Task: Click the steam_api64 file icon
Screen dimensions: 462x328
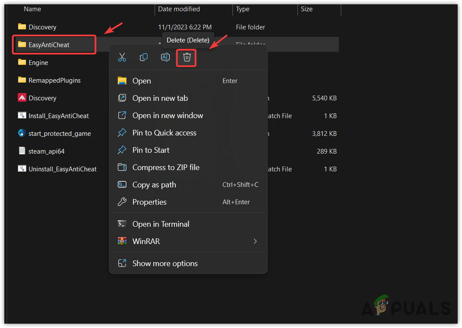Action: pyautogui.click(x=22, y=151)
